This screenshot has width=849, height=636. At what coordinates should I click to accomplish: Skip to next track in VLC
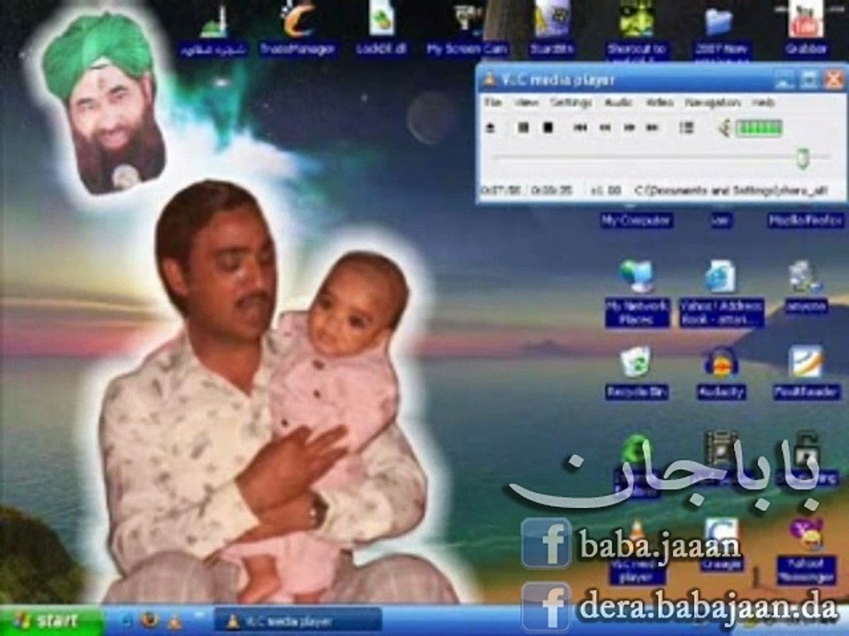(x=653, y=127)
